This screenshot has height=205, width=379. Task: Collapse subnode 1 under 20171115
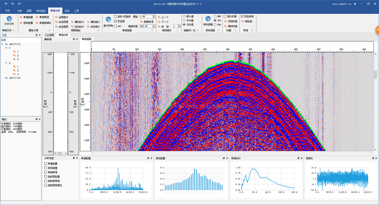point(6,48)
